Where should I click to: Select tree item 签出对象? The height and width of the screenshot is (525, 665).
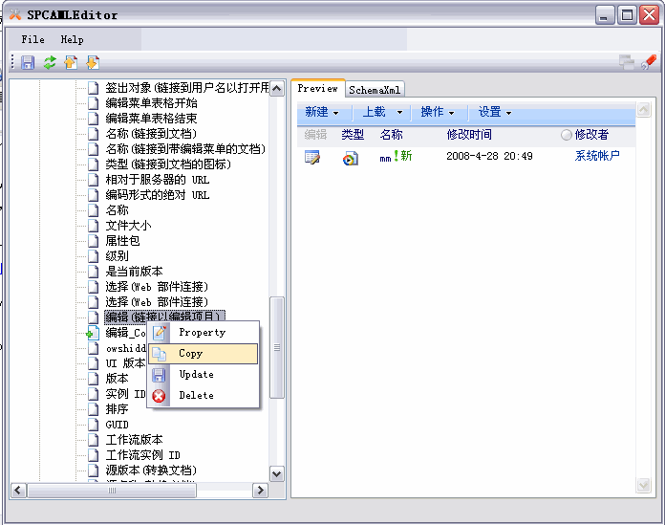[186, 87]
